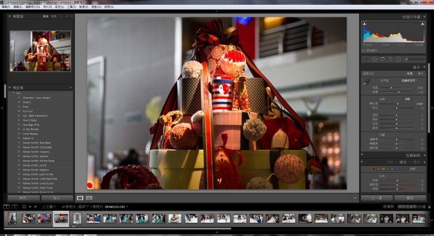Click the main window '1' display icon
The height and width of the screenshot is (236, 434).
(x=7, y=207)
